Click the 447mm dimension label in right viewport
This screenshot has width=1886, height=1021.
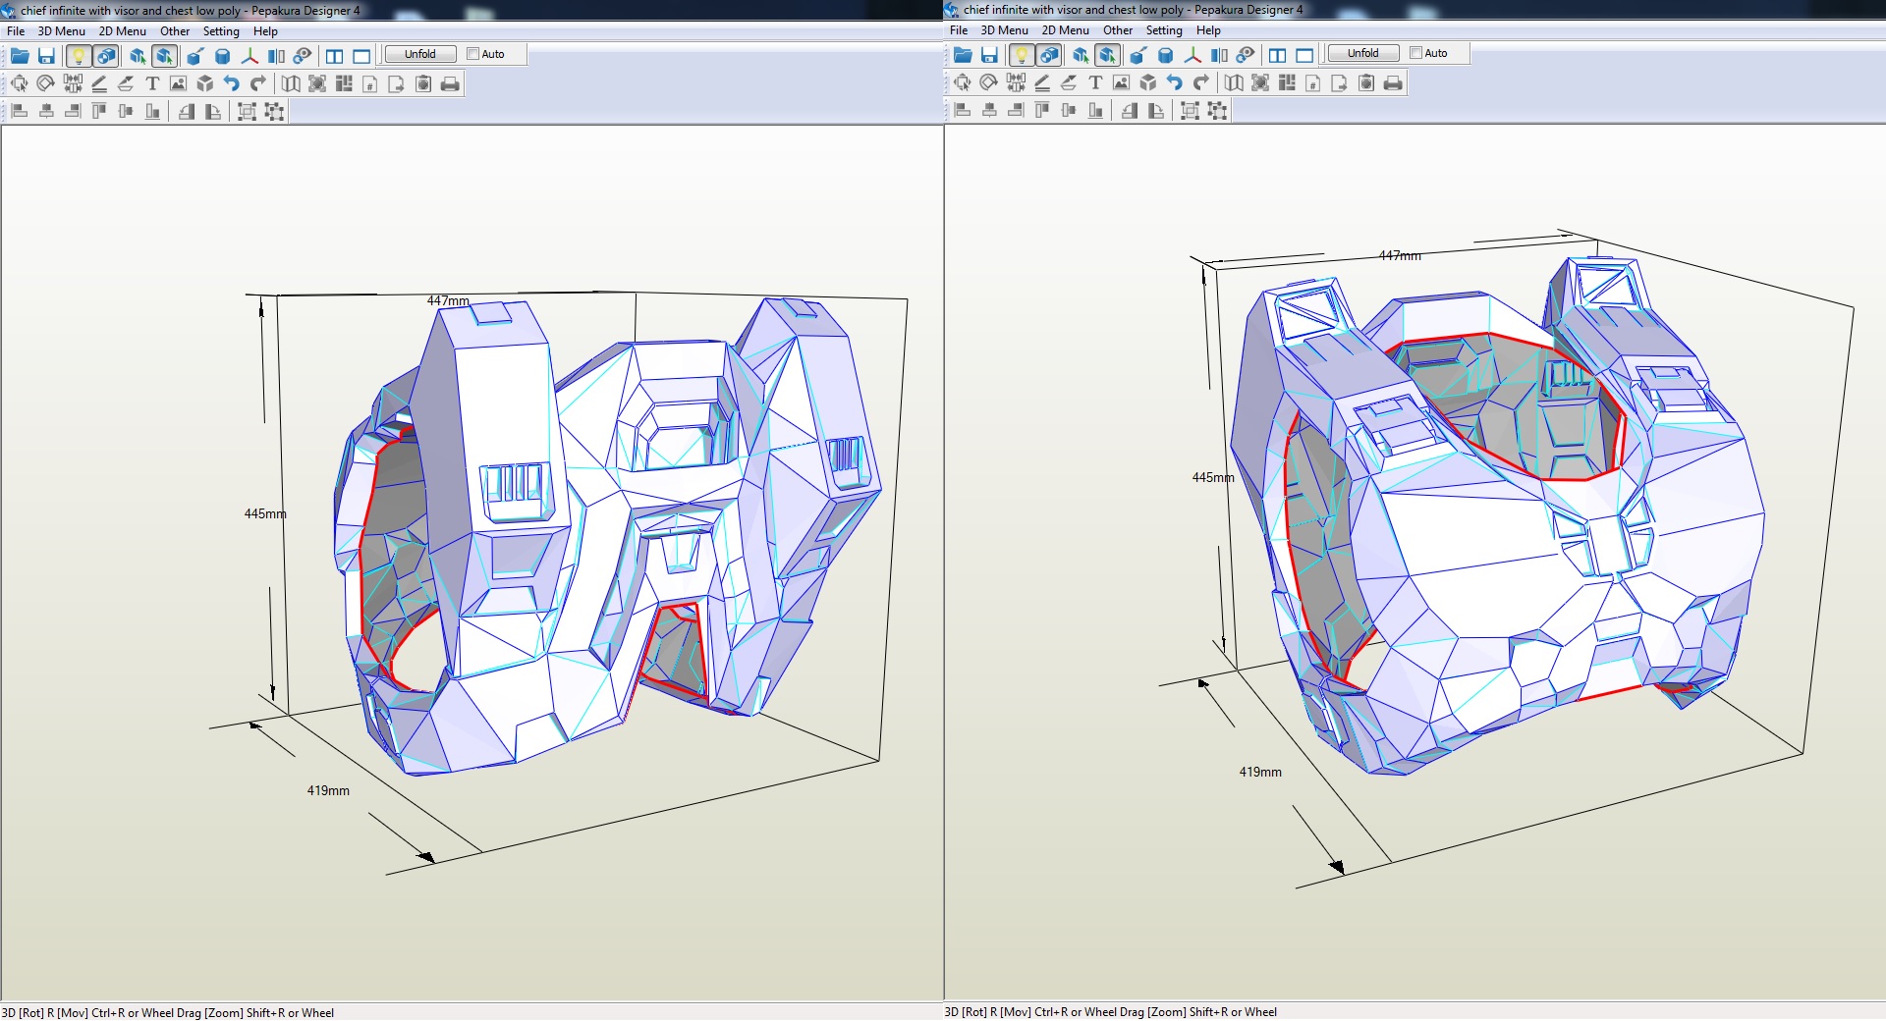tap(1399, 256)
